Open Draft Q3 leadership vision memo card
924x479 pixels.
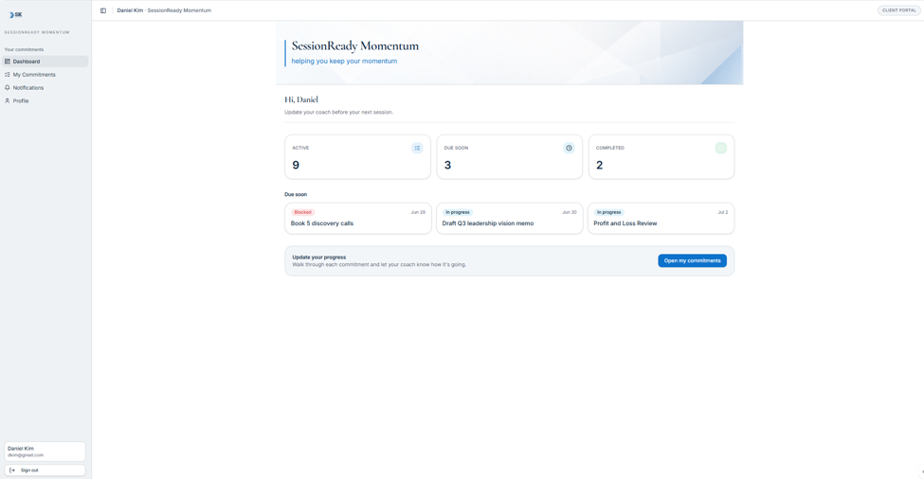click(x=509, y=219)
